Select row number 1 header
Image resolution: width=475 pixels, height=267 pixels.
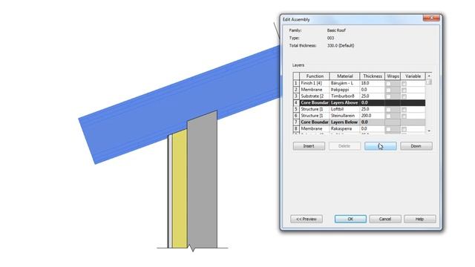(x=296, y=83)
